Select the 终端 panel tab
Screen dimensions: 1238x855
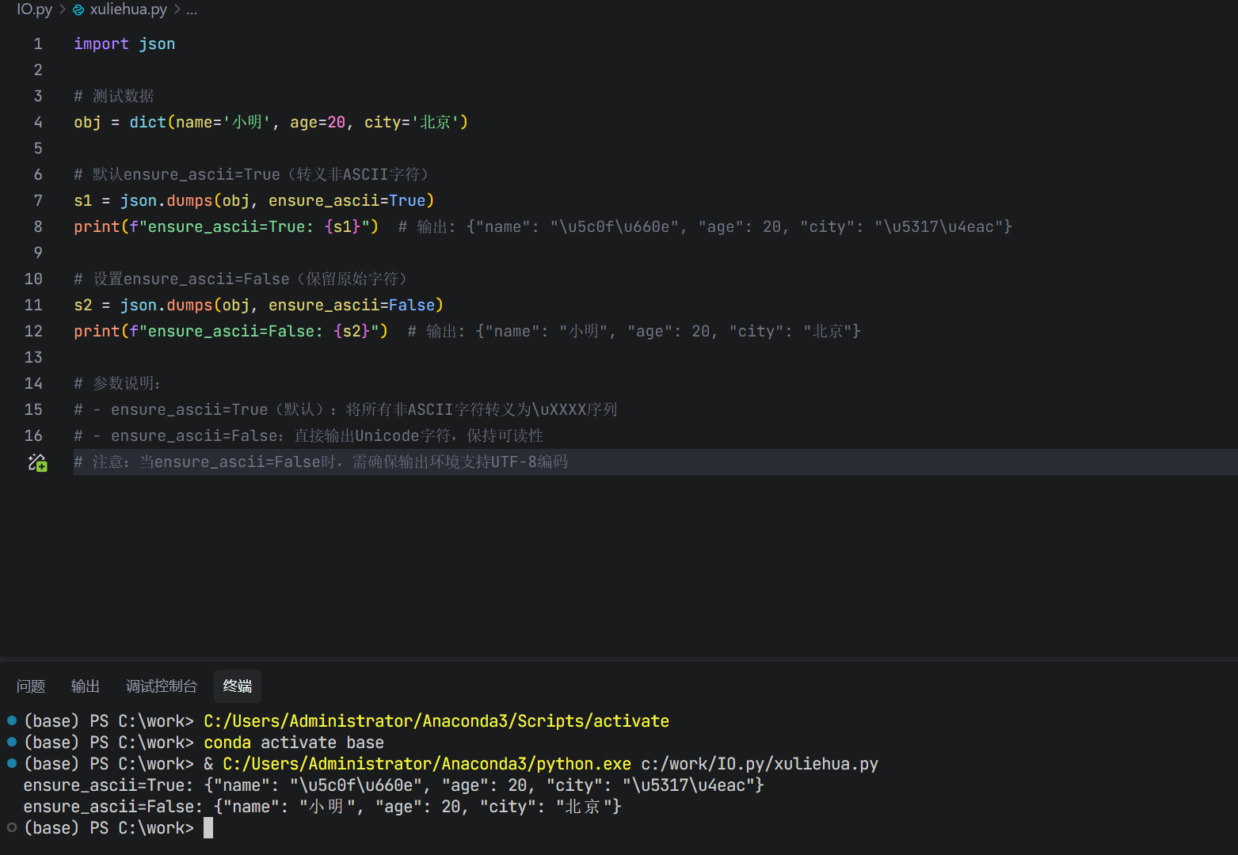pyautogui.click(x=238, y=686)
